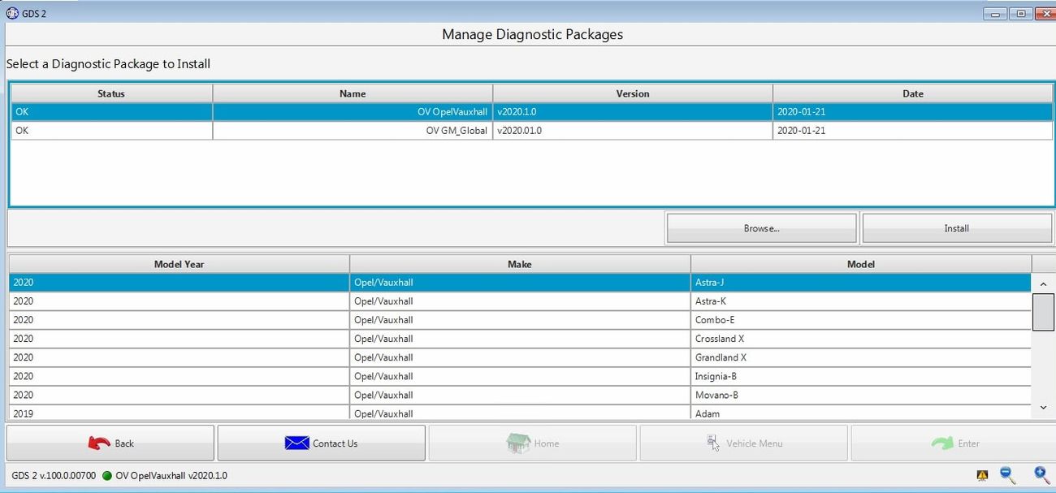Select the Movano-B model row
The height and width of the screenshot is (493, 1056).
[520, 395]
